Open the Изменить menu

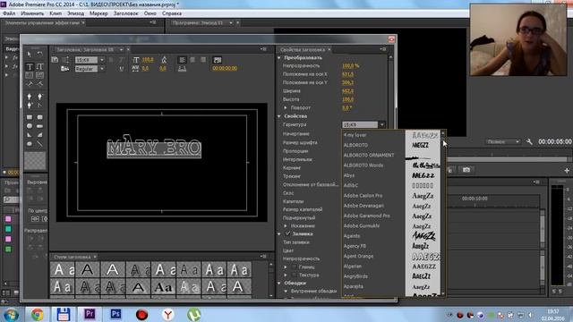click(32, 13)
